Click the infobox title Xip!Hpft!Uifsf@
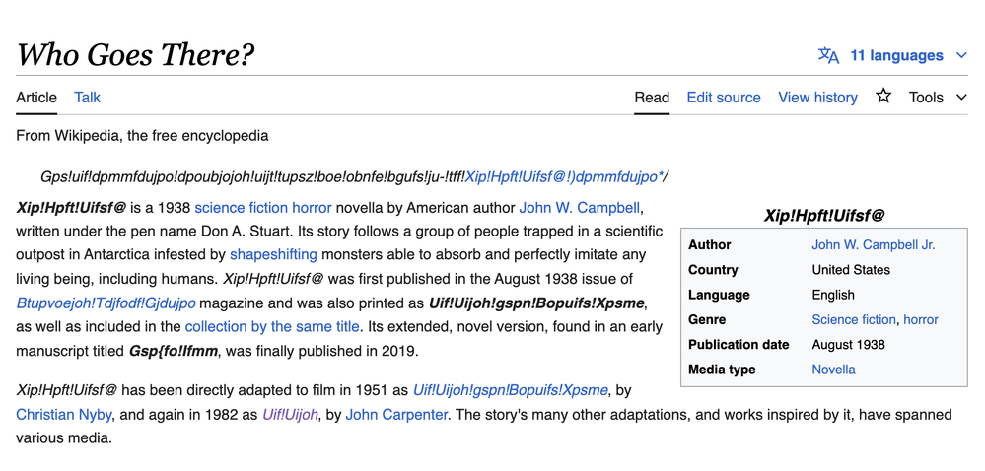 point(824,216)
